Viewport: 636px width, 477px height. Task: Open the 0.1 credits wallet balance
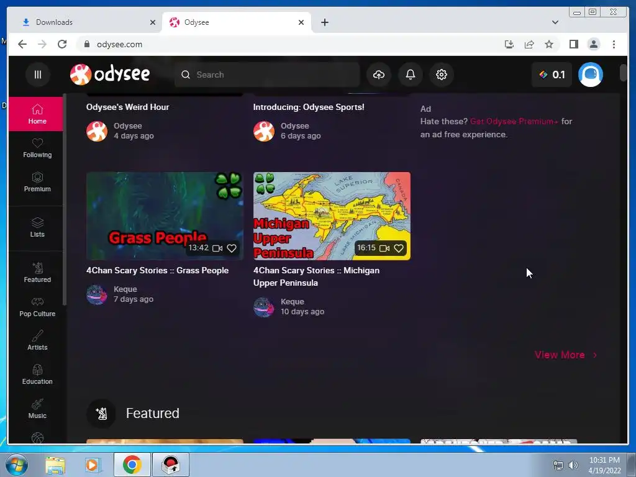(552, 75)
